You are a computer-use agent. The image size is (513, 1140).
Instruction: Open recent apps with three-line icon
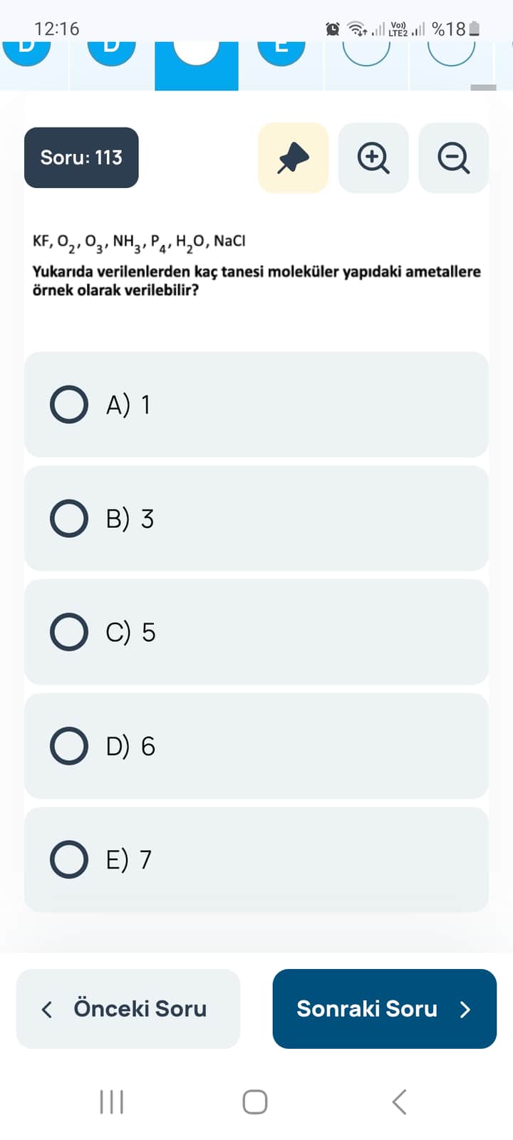coord(112,1102)
